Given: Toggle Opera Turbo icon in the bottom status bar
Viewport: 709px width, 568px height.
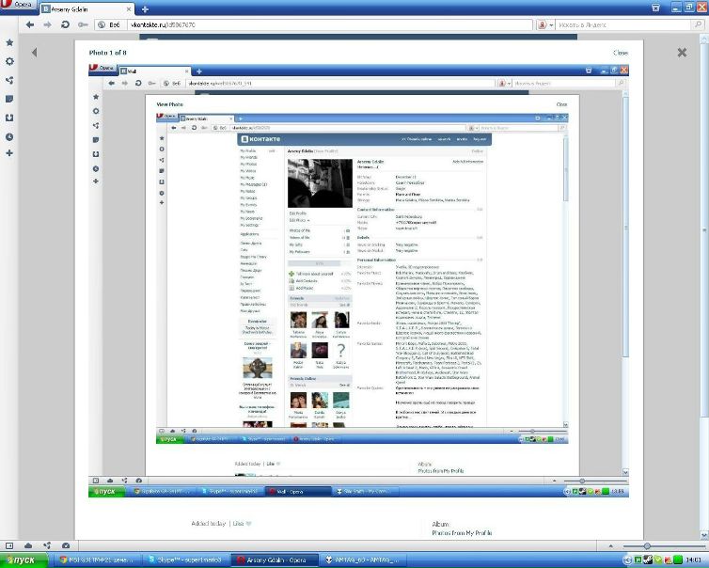Looking at the screenshot, I should click(65, 545).
